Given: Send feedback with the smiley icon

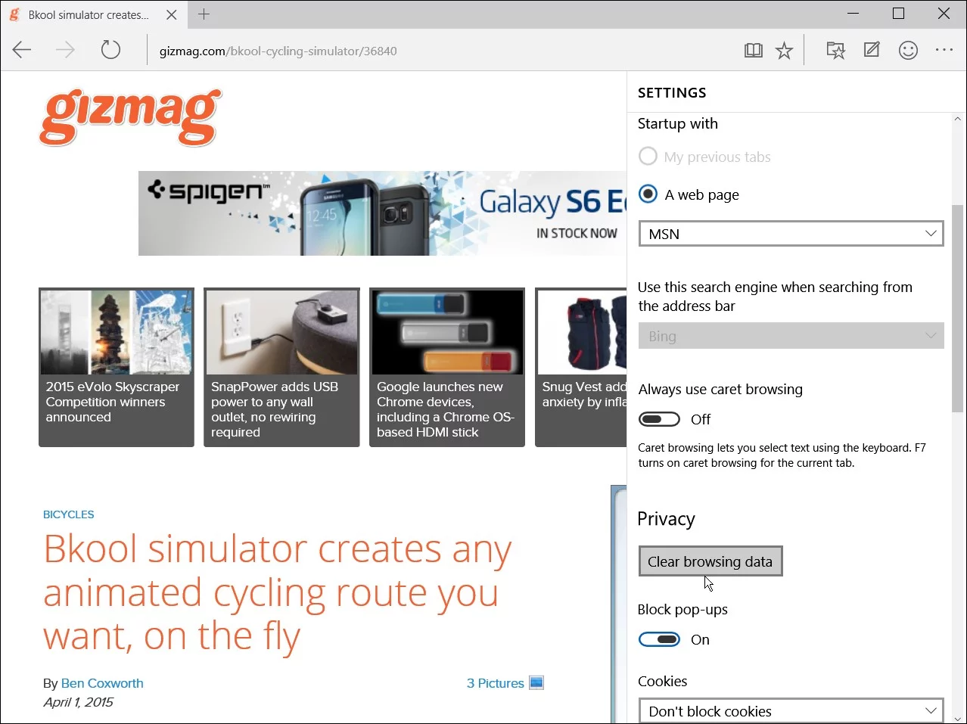Looking at the screenshot, I should coord(907,50).
